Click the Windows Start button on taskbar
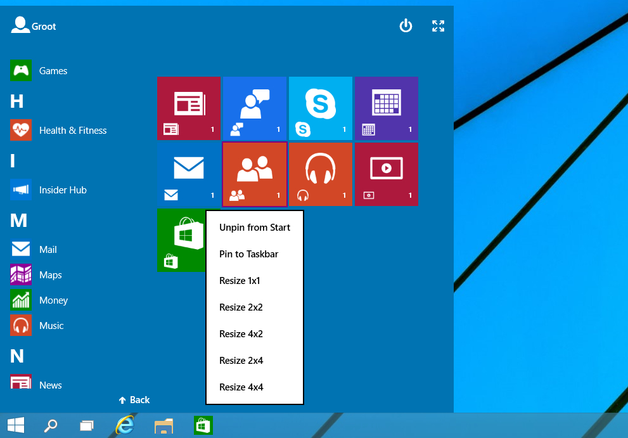This screenshot has width=628, height=438. click(x=16, y=425)
